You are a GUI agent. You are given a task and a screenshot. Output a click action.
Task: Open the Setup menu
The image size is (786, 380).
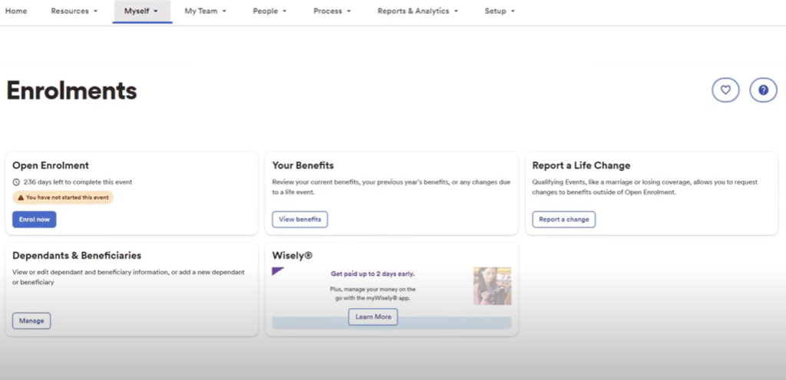(x=500, y=11)
